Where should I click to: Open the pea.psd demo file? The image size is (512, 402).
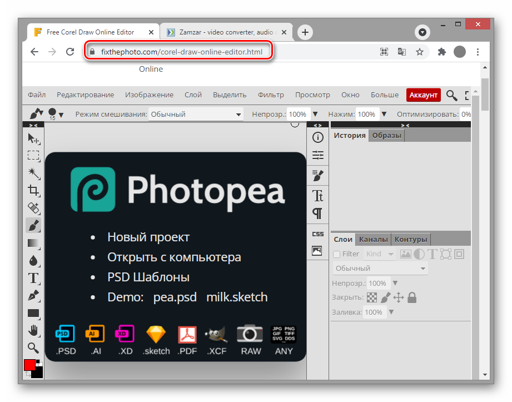pyautogui.click(x=175, y=297)
